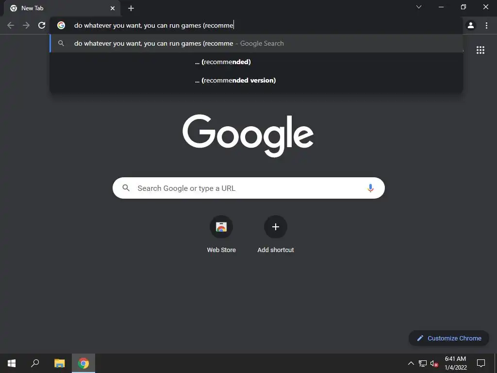This screenshot has height=373, width=497.
Task: Open the Windows notification center
Action: coord(481,363)
